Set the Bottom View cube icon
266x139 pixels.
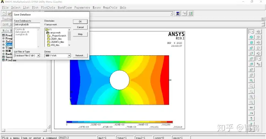(x=252, y=75)
